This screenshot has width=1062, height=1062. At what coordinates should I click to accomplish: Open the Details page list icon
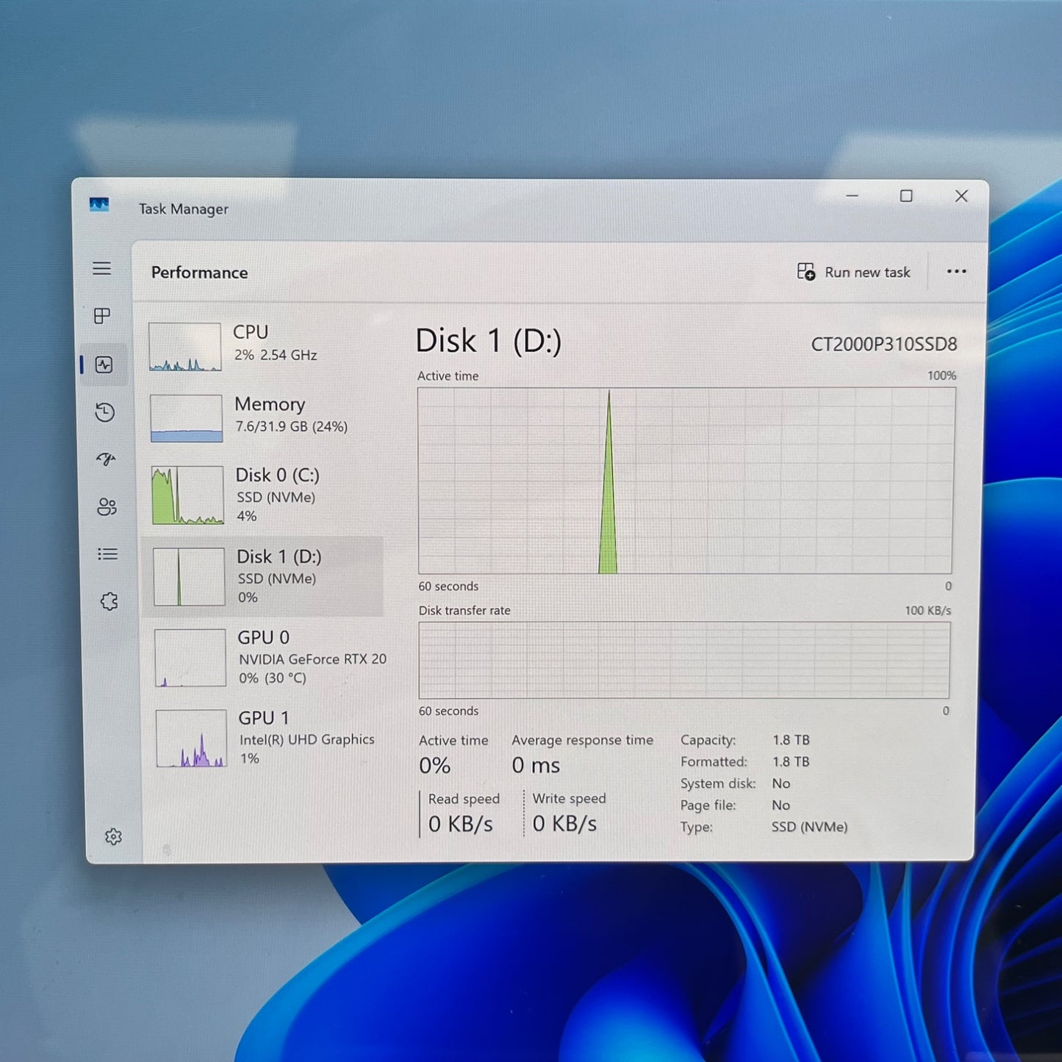pyautogui.click(x=107, y=554)
